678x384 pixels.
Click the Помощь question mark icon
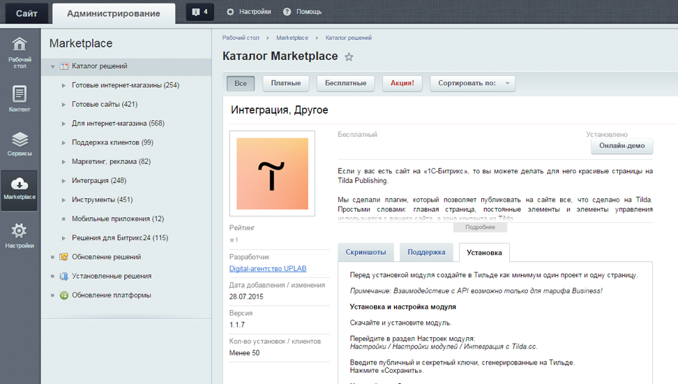(x=287, y=12)
